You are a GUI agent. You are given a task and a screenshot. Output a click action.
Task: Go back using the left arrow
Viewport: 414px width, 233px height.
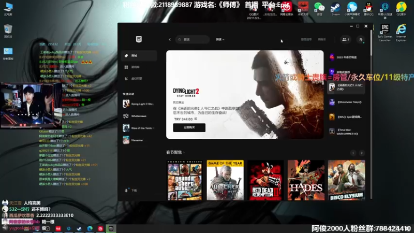point(170,39)
